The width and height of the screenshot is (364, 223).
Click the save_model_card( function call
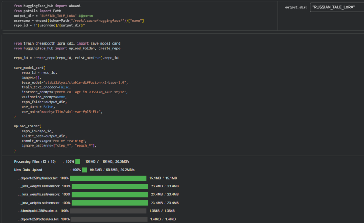click(x=30, y=68)
